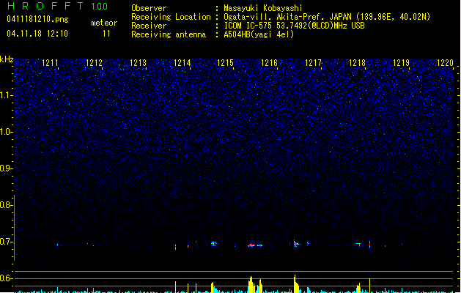Viewport: 461px width, 293px height.
Task: Click the Receiver label
Action: click(x=149, y=26)
